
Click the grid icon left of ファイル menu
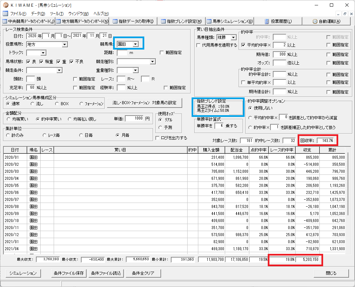pos(5,13)
